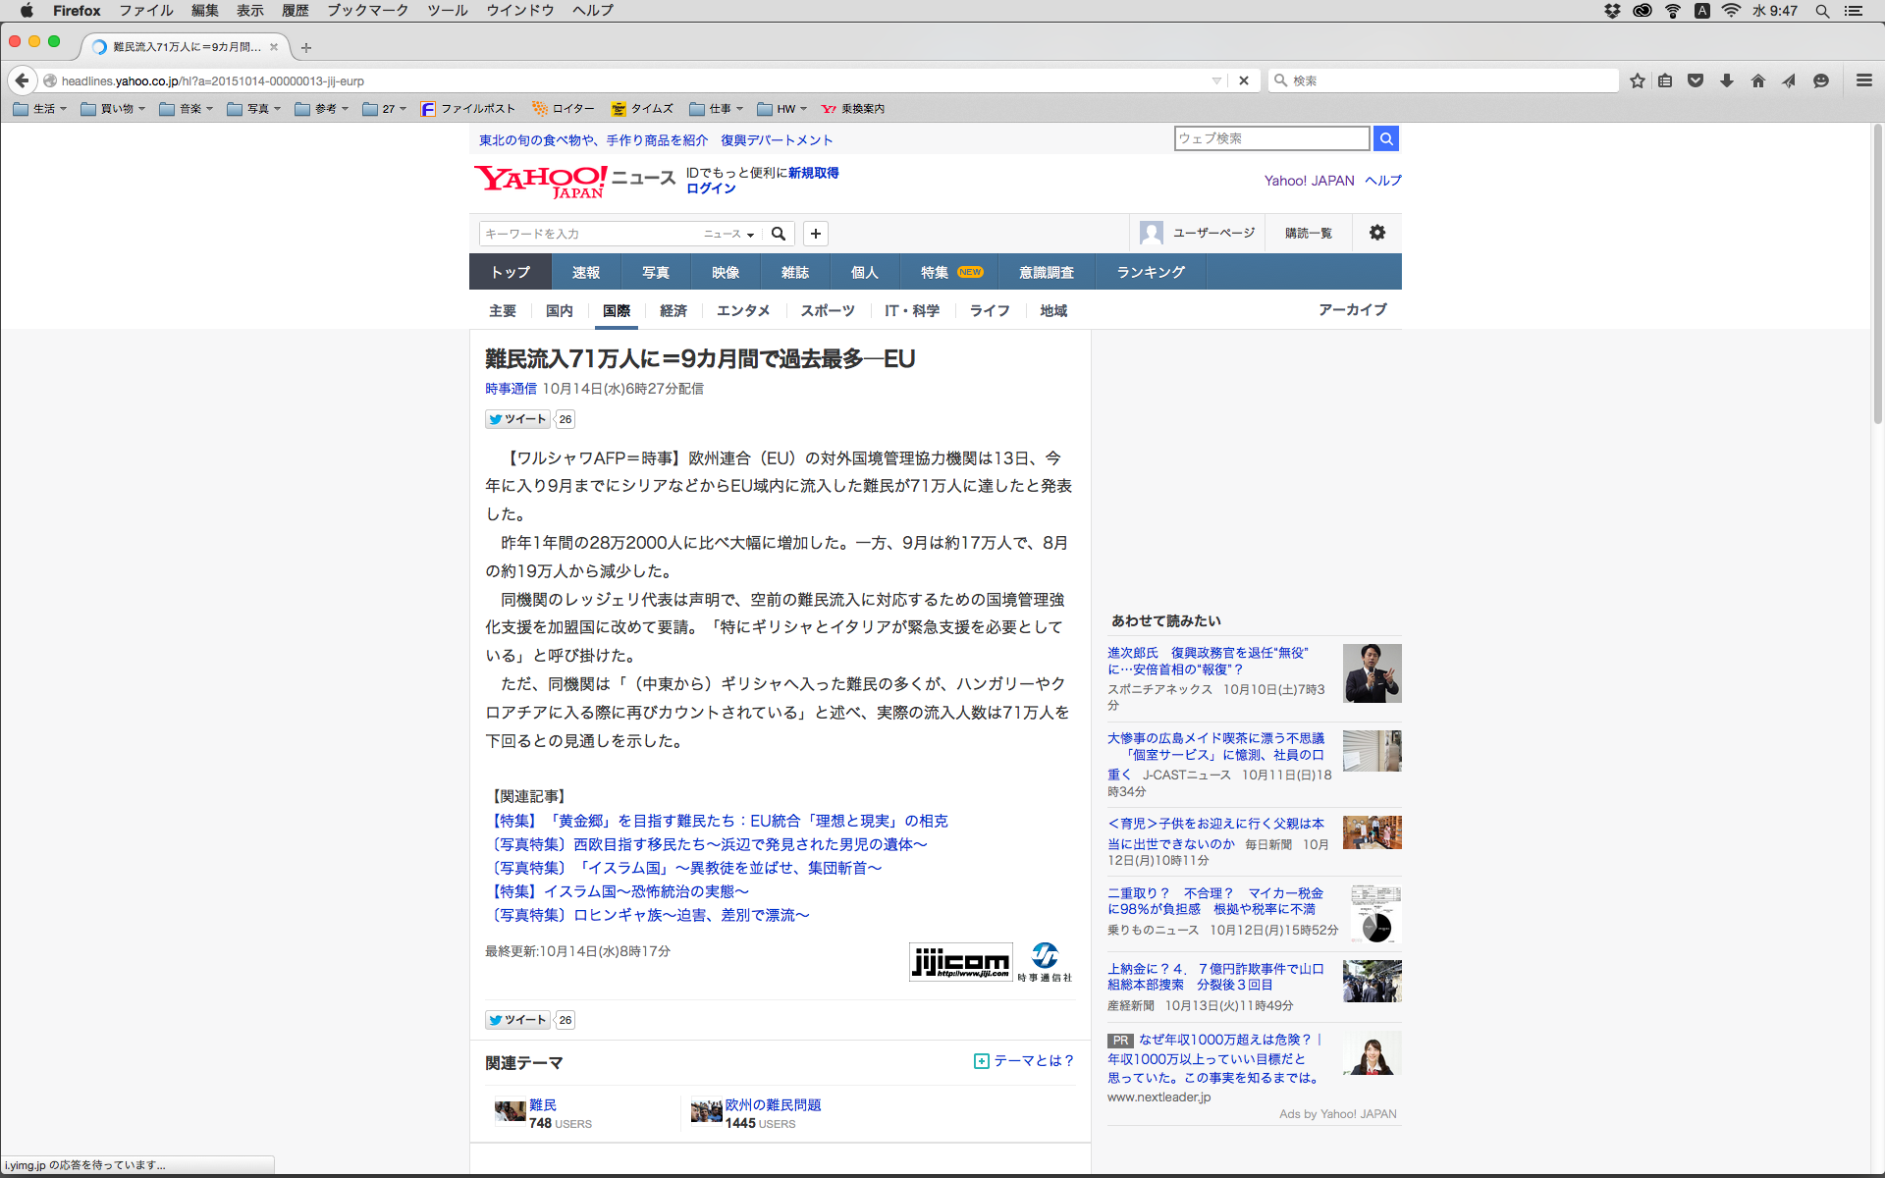Click the blue web search magnifier button

1386,138
